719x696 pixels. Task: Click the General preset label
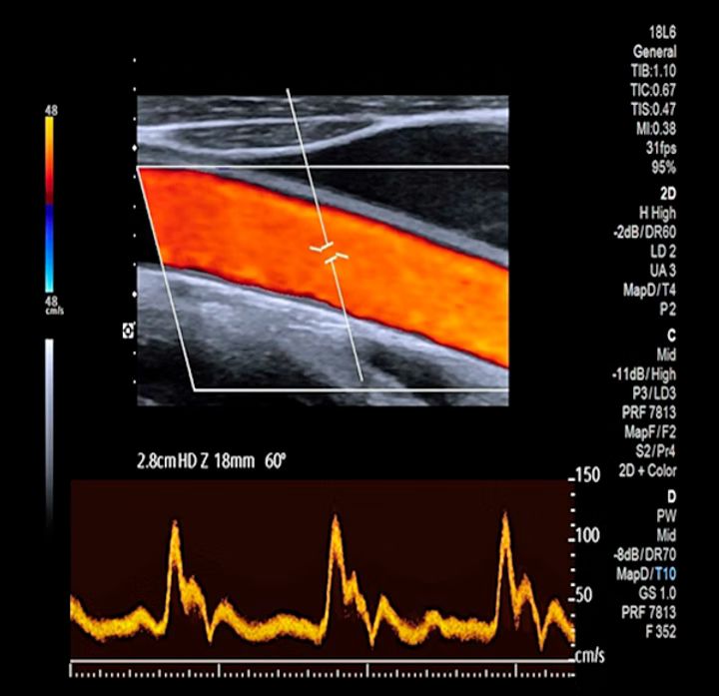point(654,51)
